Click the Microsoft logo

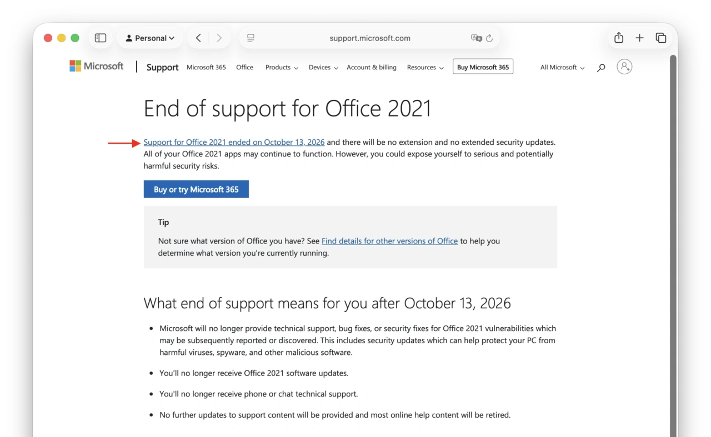(x=97, y=66)
